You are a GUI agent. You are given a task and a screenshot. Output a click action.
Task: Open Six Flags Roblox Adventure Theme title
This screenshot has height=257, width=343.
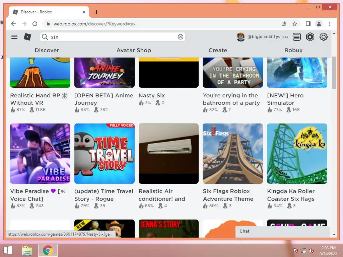coord(228,195)
